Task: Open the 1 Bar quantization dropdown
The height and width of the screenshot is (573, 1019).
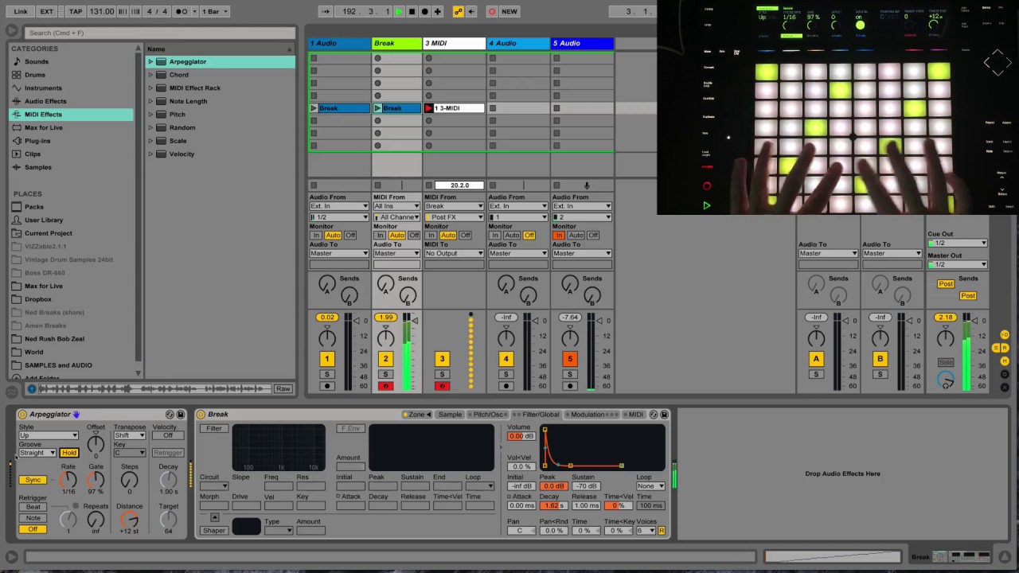Action: click(x=213, y=11)
